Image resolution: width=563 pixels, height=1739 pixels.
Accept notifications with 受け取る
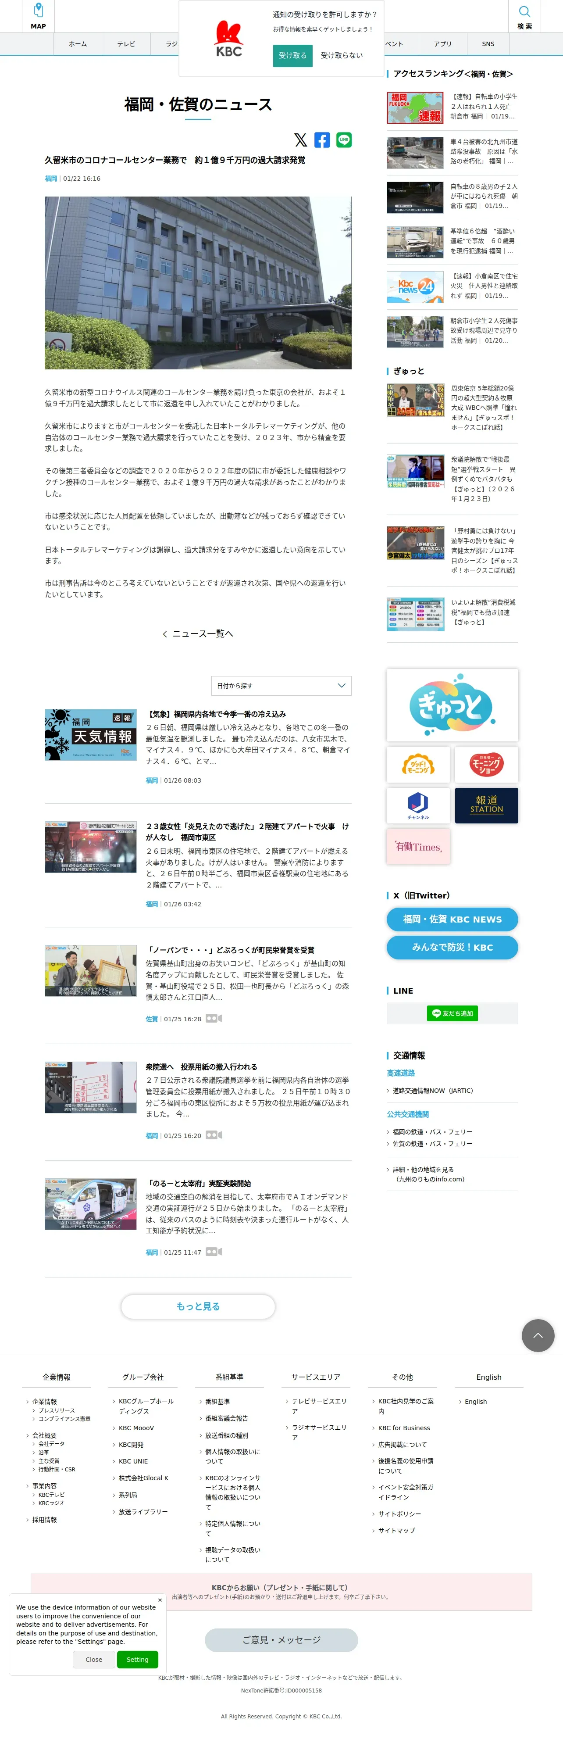(x=292, y=55)
